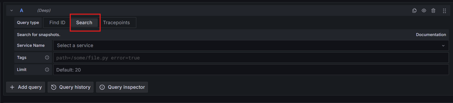Click the (Deep) data source label

pyautogui.click(x=44, y=10)
